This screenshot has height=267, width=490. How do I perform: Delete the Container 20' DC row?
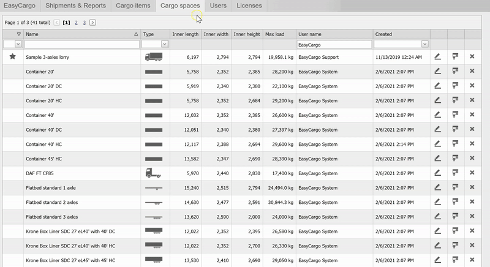point(472,86)
